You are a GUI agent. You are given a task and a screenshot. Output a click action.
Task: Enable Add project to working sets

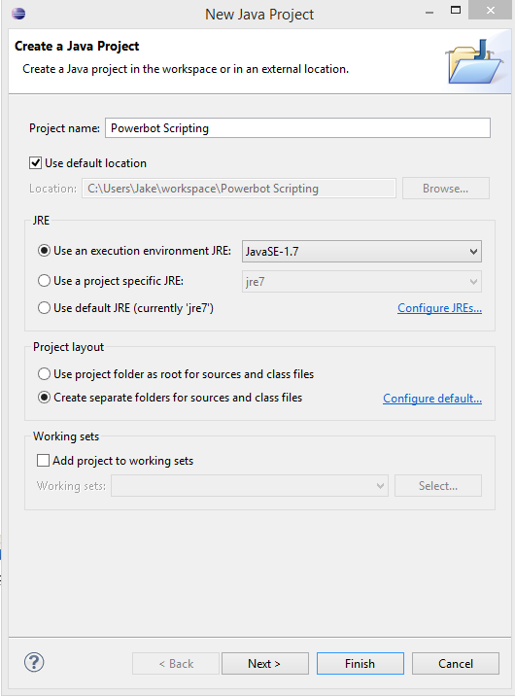(43, 460)
